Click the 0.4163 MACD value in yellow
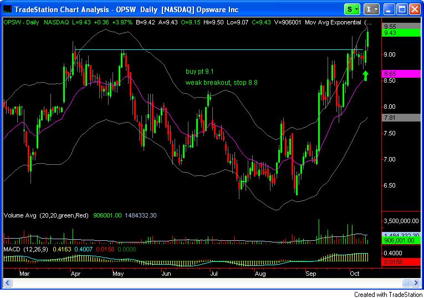Image resolution: width=424 pixels, height=298 pixels. (62, 249)
